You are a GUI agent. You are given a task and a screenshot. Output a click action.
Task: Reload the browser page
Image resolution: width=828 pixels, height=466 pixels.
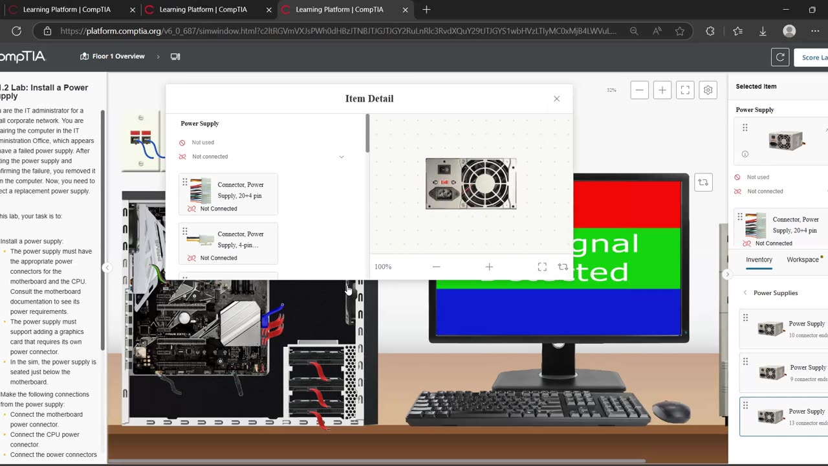(x=17, y=31)
